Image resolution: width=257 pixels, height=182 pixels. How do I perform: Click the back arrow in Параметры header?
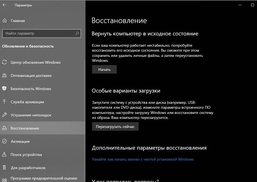(4, 5)
